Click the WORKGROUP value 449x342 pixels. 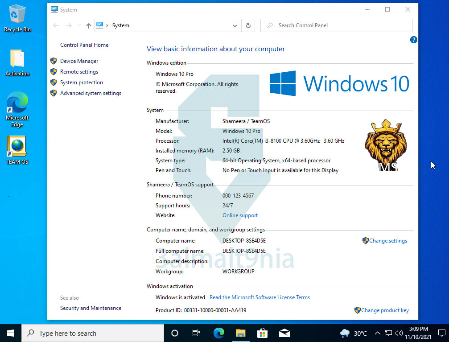point(238,272)
